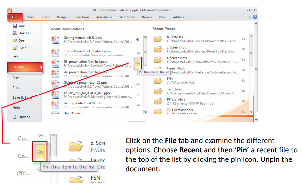The height and width of the screenshot is (191, 303).
Task: Open the PowerPoint Help question mark icon
Action: click(x=255, y=17)
